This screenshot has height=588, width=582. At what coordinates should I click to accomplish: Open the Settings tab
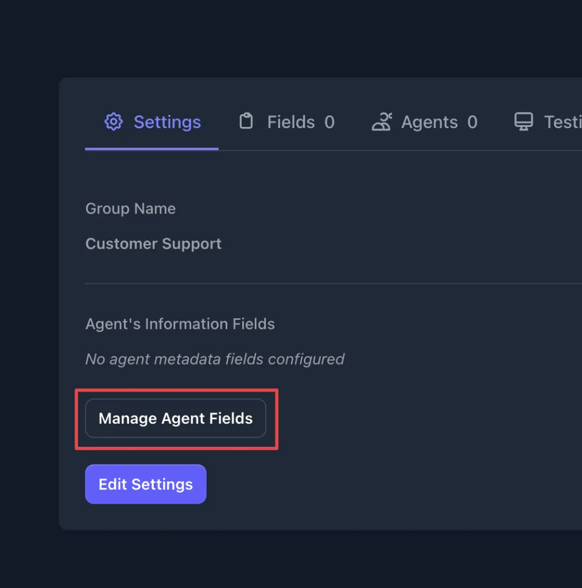point(166,122)
